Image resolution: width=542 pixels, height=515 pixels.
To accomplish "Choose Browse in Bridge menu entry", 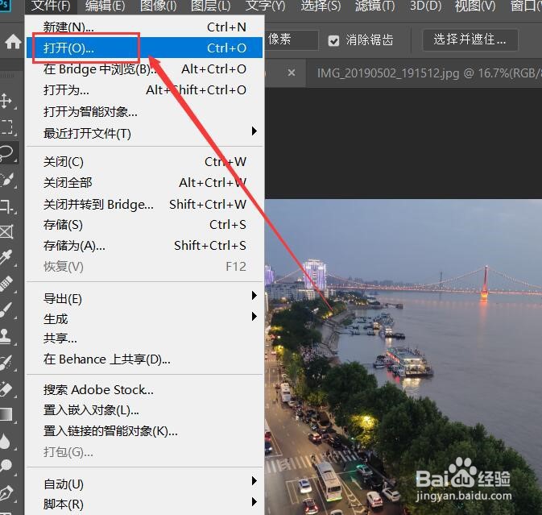I will pos(144,69).
